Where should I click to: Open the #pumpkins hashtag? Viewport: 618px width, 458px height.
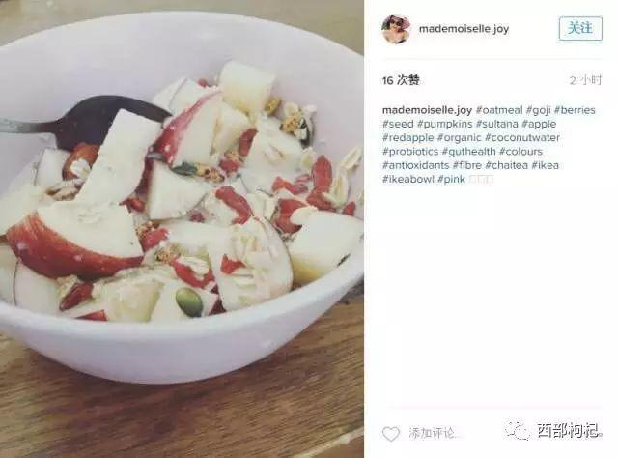(x=444, y=124)
